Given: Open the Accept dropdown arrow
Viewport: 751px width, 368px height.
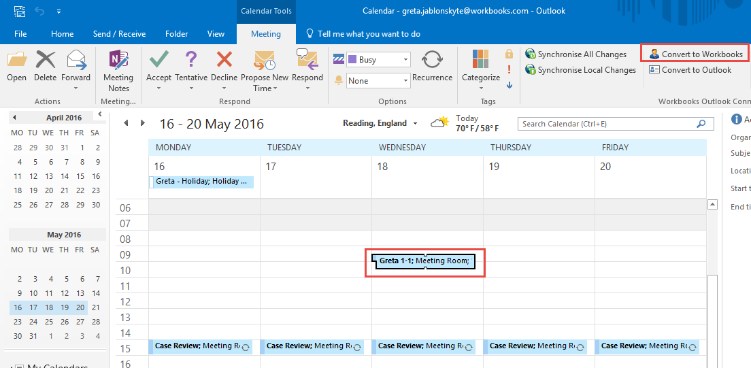Looking at the screenshot, I should point(158,88).
